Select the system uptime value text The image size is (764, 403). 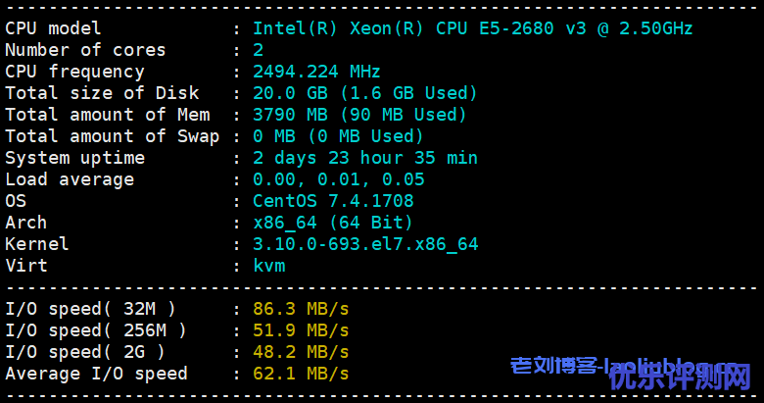click(364, 158)
